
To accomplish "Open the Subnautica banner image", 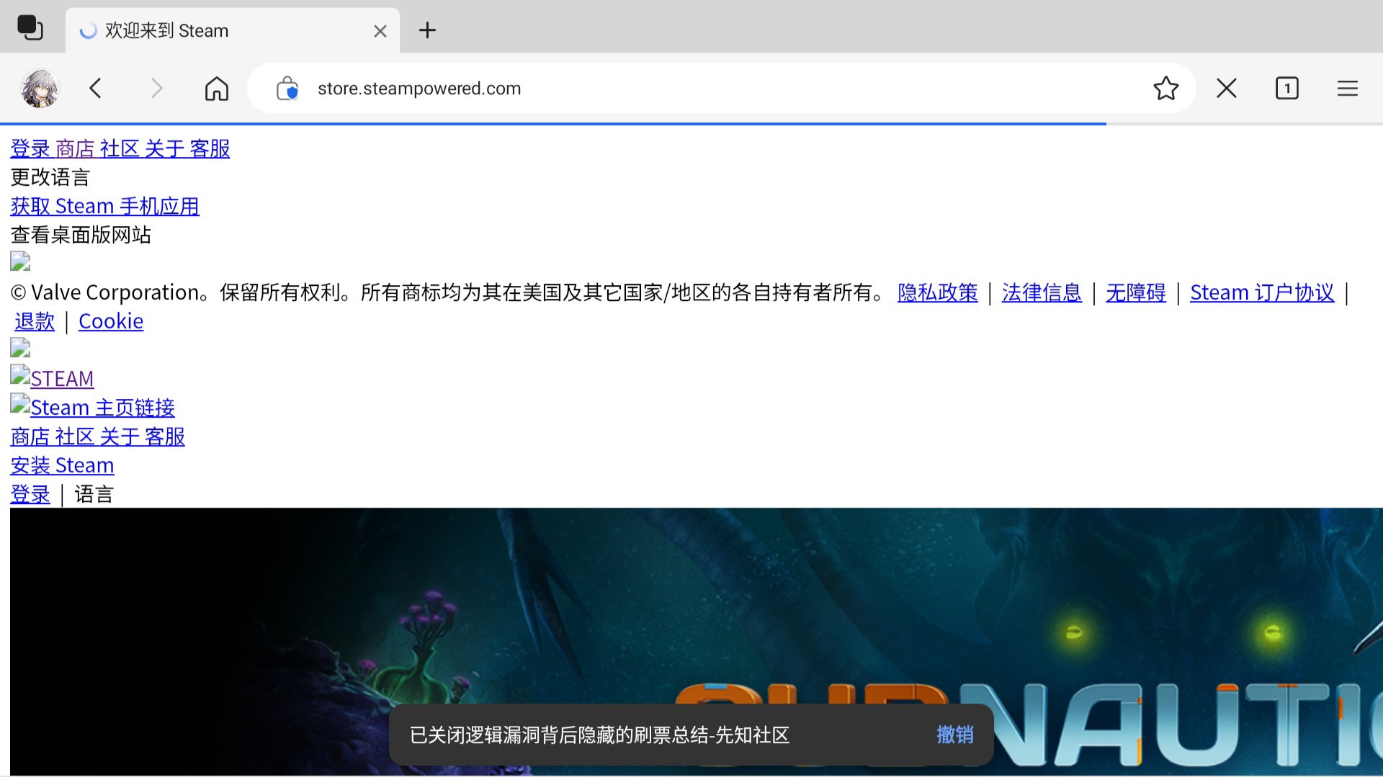I will tap(696, 642).
